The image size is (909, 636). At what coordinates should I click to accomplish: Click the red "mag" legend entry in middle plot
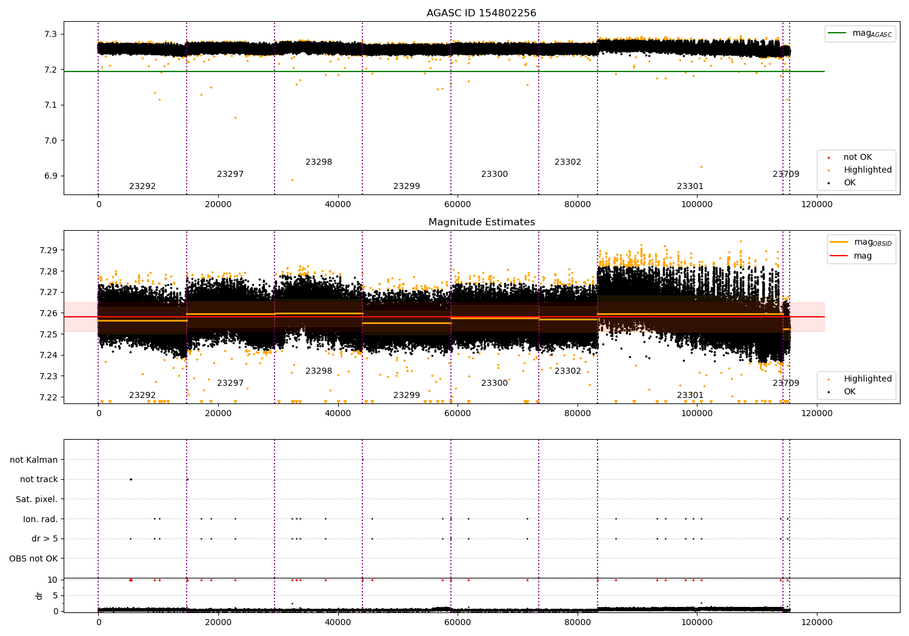851,256
